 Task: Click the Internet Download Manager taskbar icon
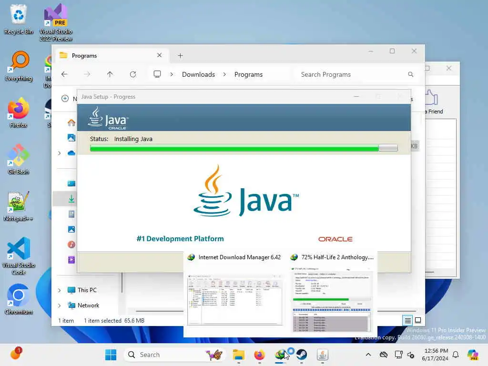280,355
